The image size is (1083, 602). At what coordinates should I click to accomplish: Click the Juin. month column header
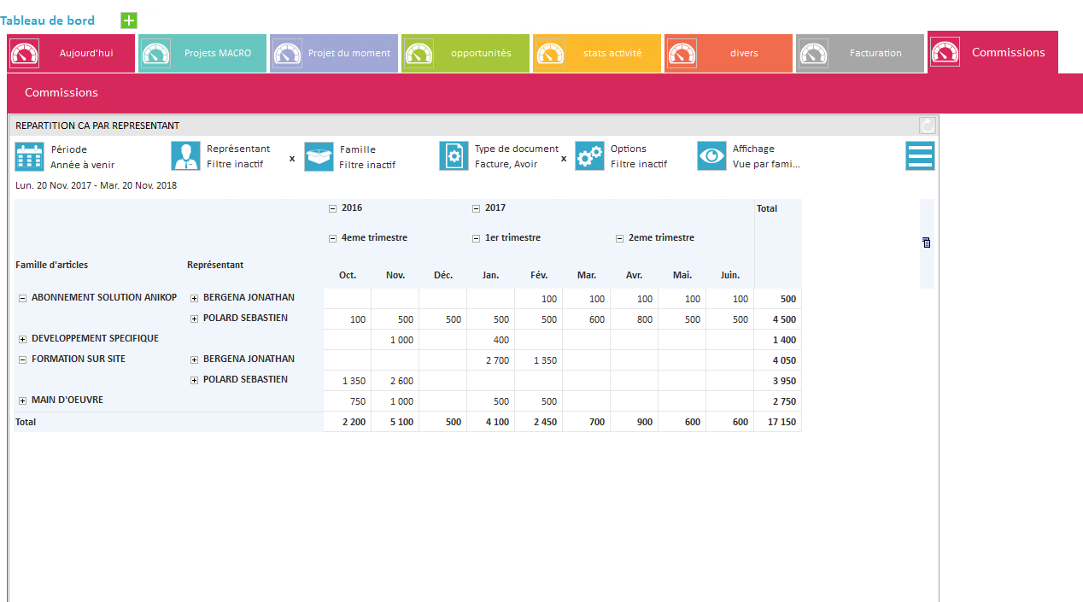[730, 275]
